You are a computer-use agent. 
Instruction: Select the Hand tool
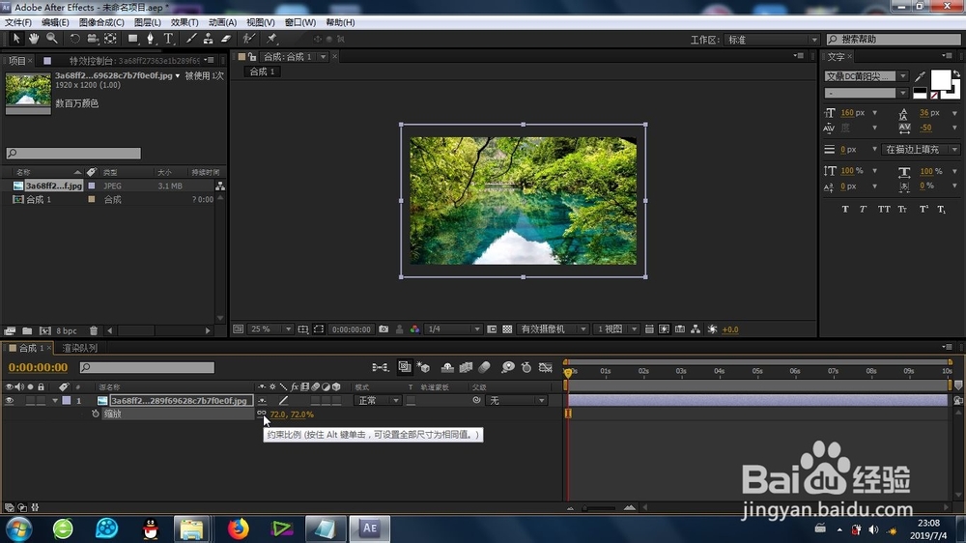pyautogui.click(x=33, y=39)
